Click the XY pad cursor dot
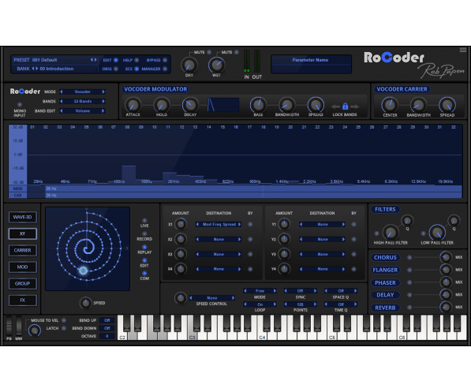The width and height of the screenshot is (471, 392). tap(84, 271)
